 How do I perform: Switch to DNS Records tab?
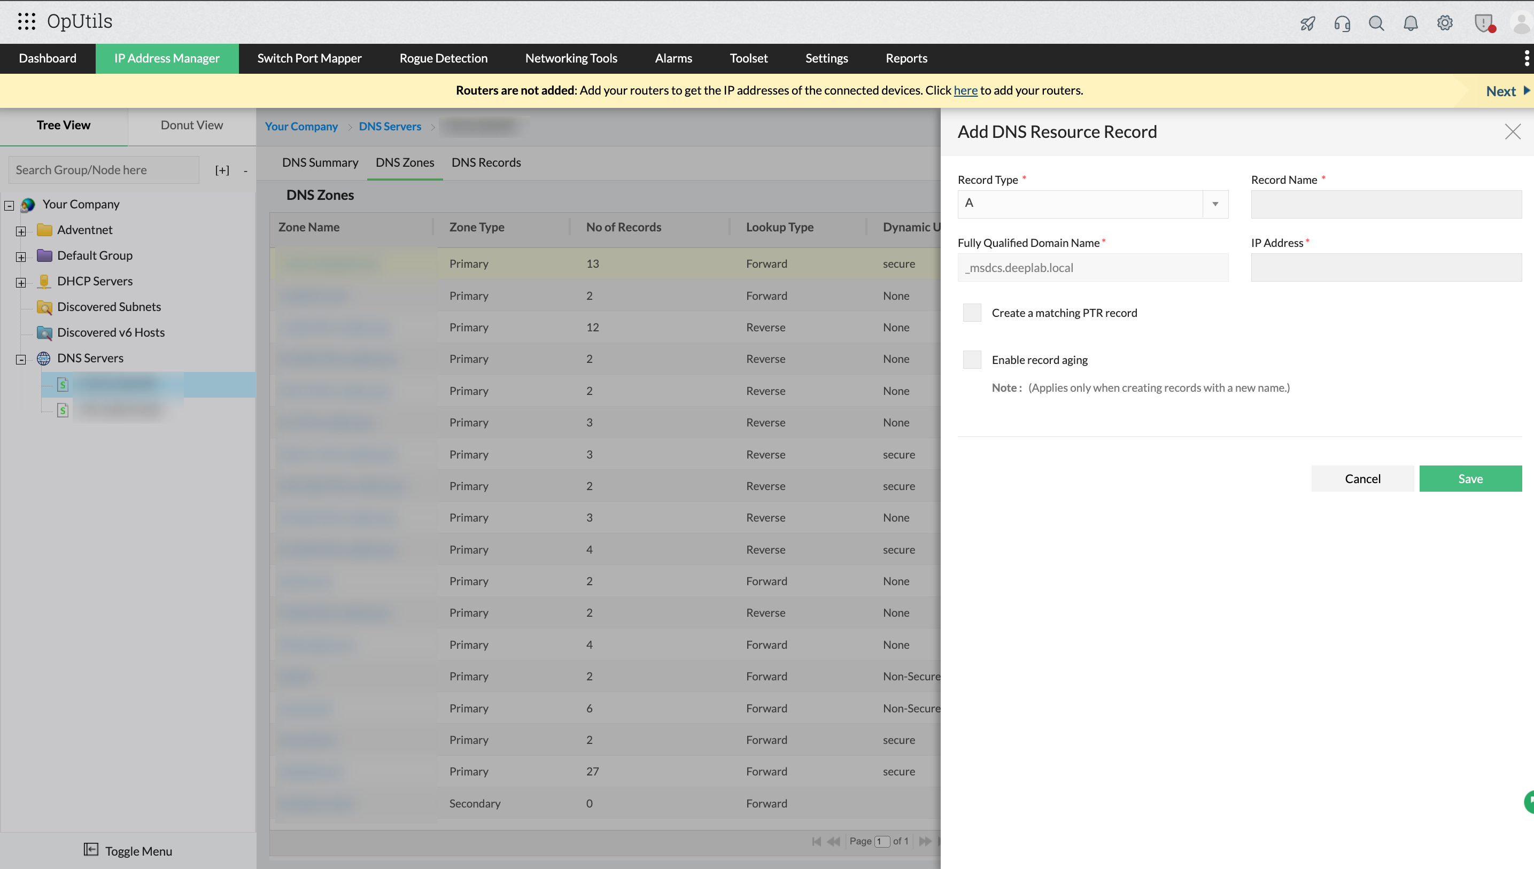(486, 162)
